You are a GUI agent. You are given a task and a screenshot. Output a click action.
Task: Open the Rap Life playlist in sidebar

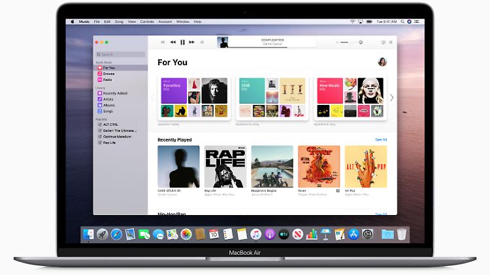[x=110, y=143]
